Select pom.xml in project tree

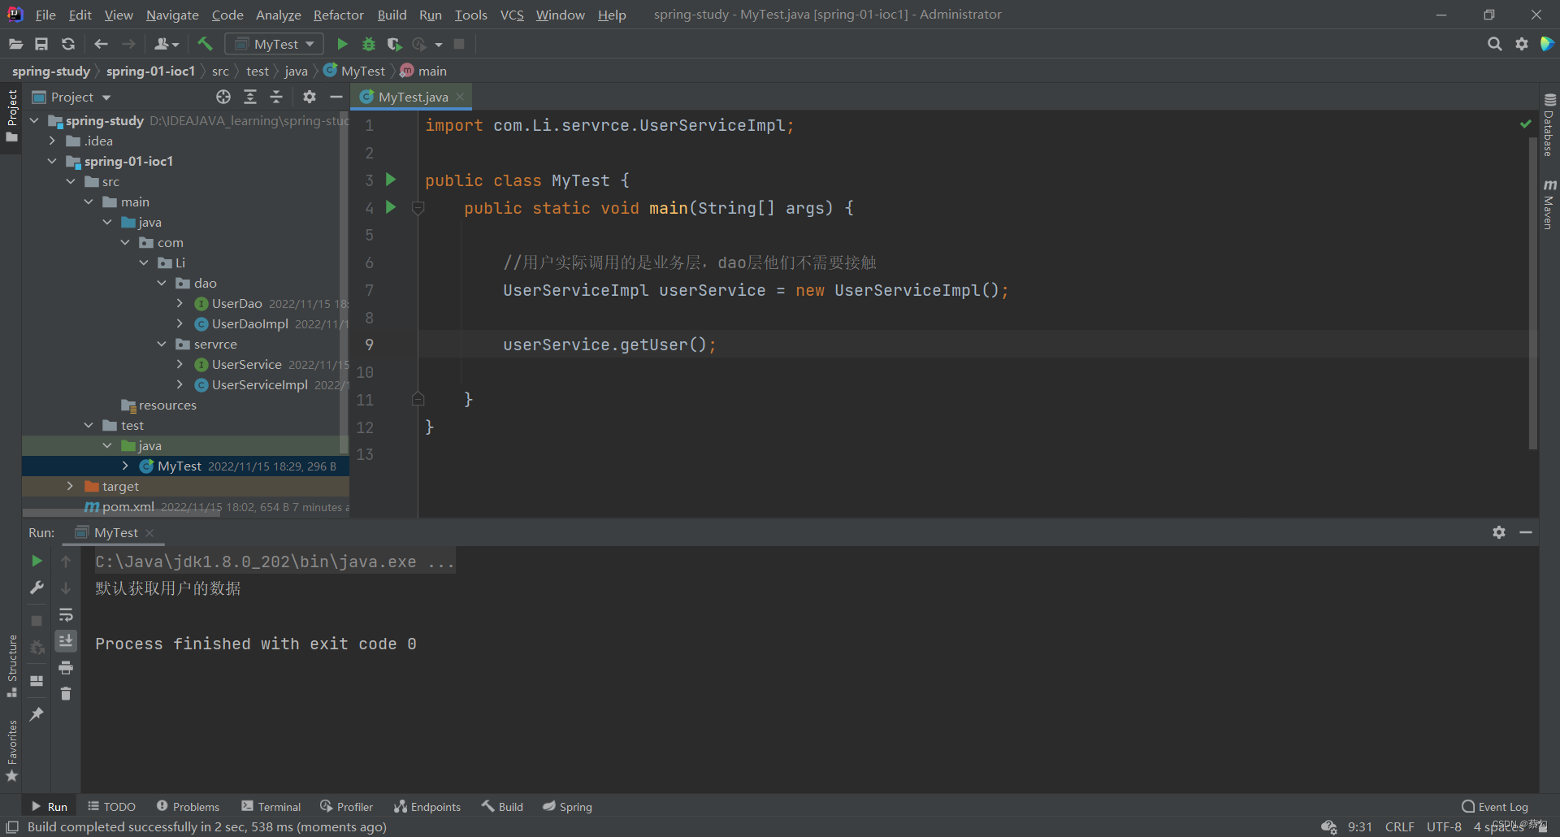tap(128, 507)
